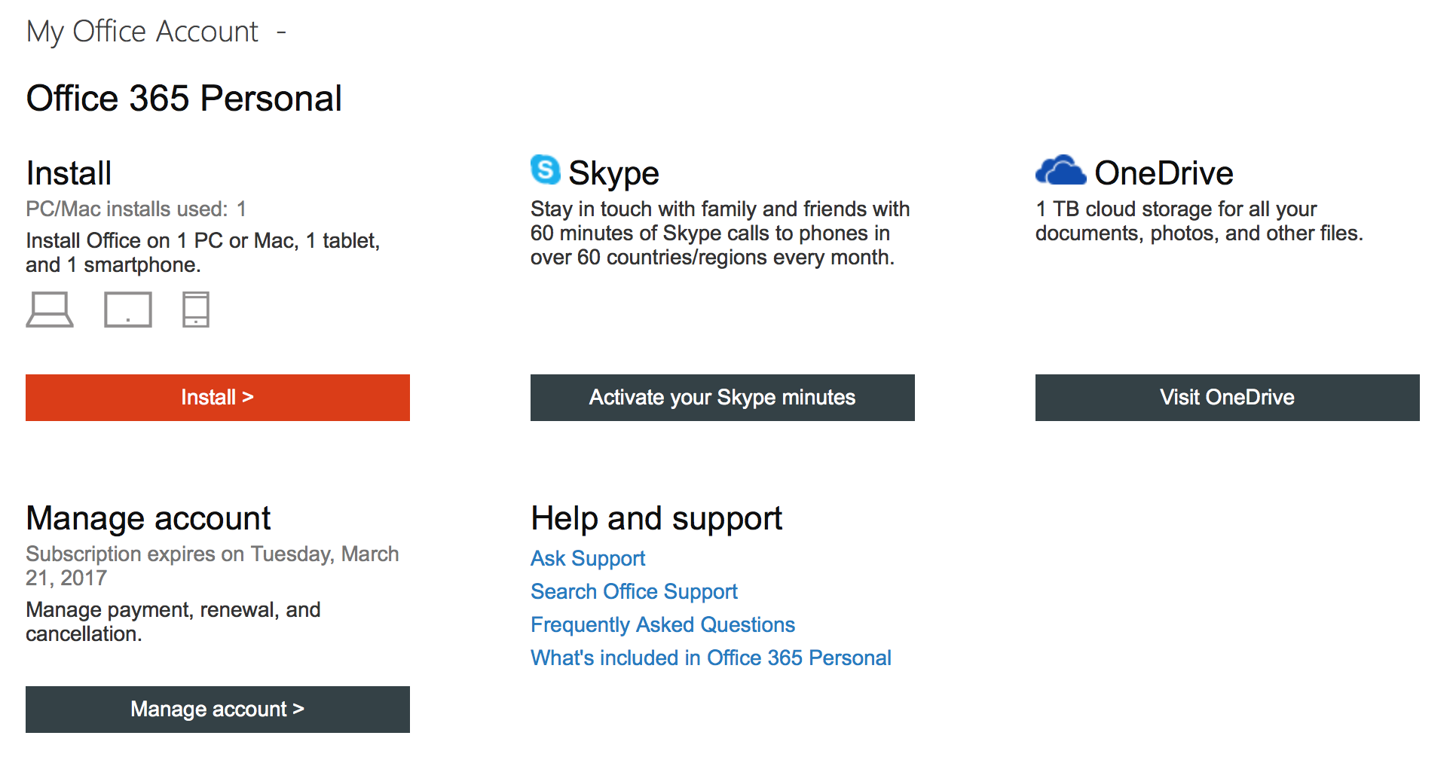The width and height of the screenshot is (1453, 760).
Task: Activate your Skype minutes button
Action: 722,398
